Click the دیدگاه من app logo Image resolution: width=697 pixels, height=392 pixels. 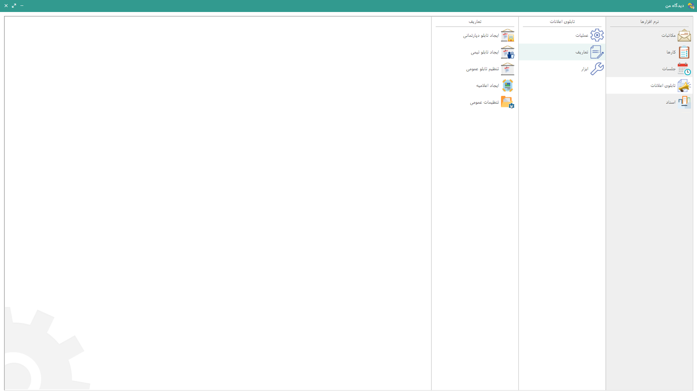[x=691, y=6]
